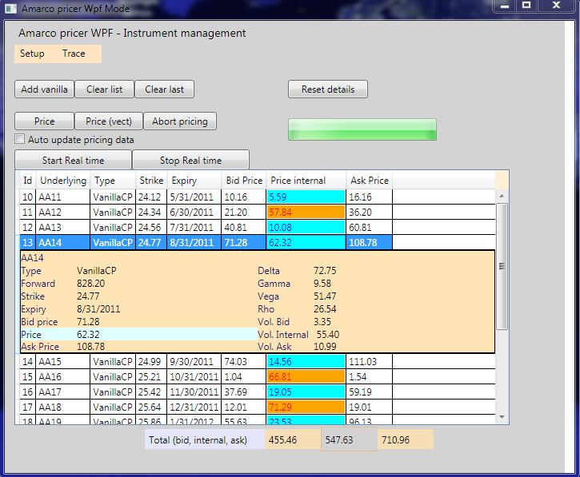Click the Price (vect) button

pyautogui.click(x=108, y=121)
